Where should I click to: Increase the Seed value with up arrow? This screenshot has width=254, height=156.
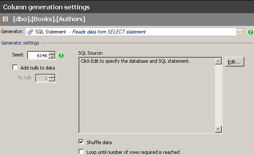pyautogui.click(x=52, y=53)
